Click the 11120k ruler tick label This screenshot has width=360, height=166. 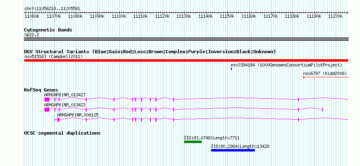(x=162, y=17)
